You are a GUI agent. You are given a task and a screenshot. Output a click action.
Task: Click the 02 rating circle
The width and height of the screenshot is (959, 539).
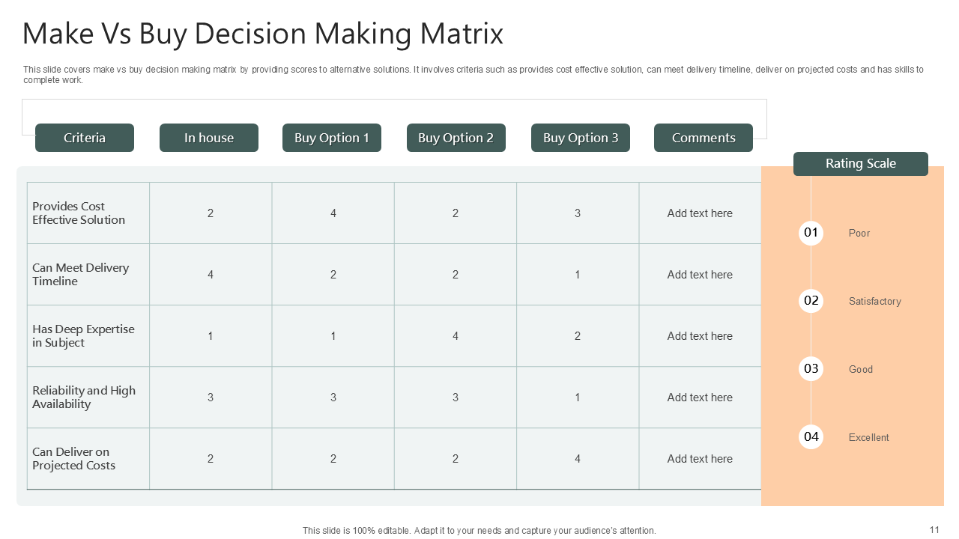point(811,301)
